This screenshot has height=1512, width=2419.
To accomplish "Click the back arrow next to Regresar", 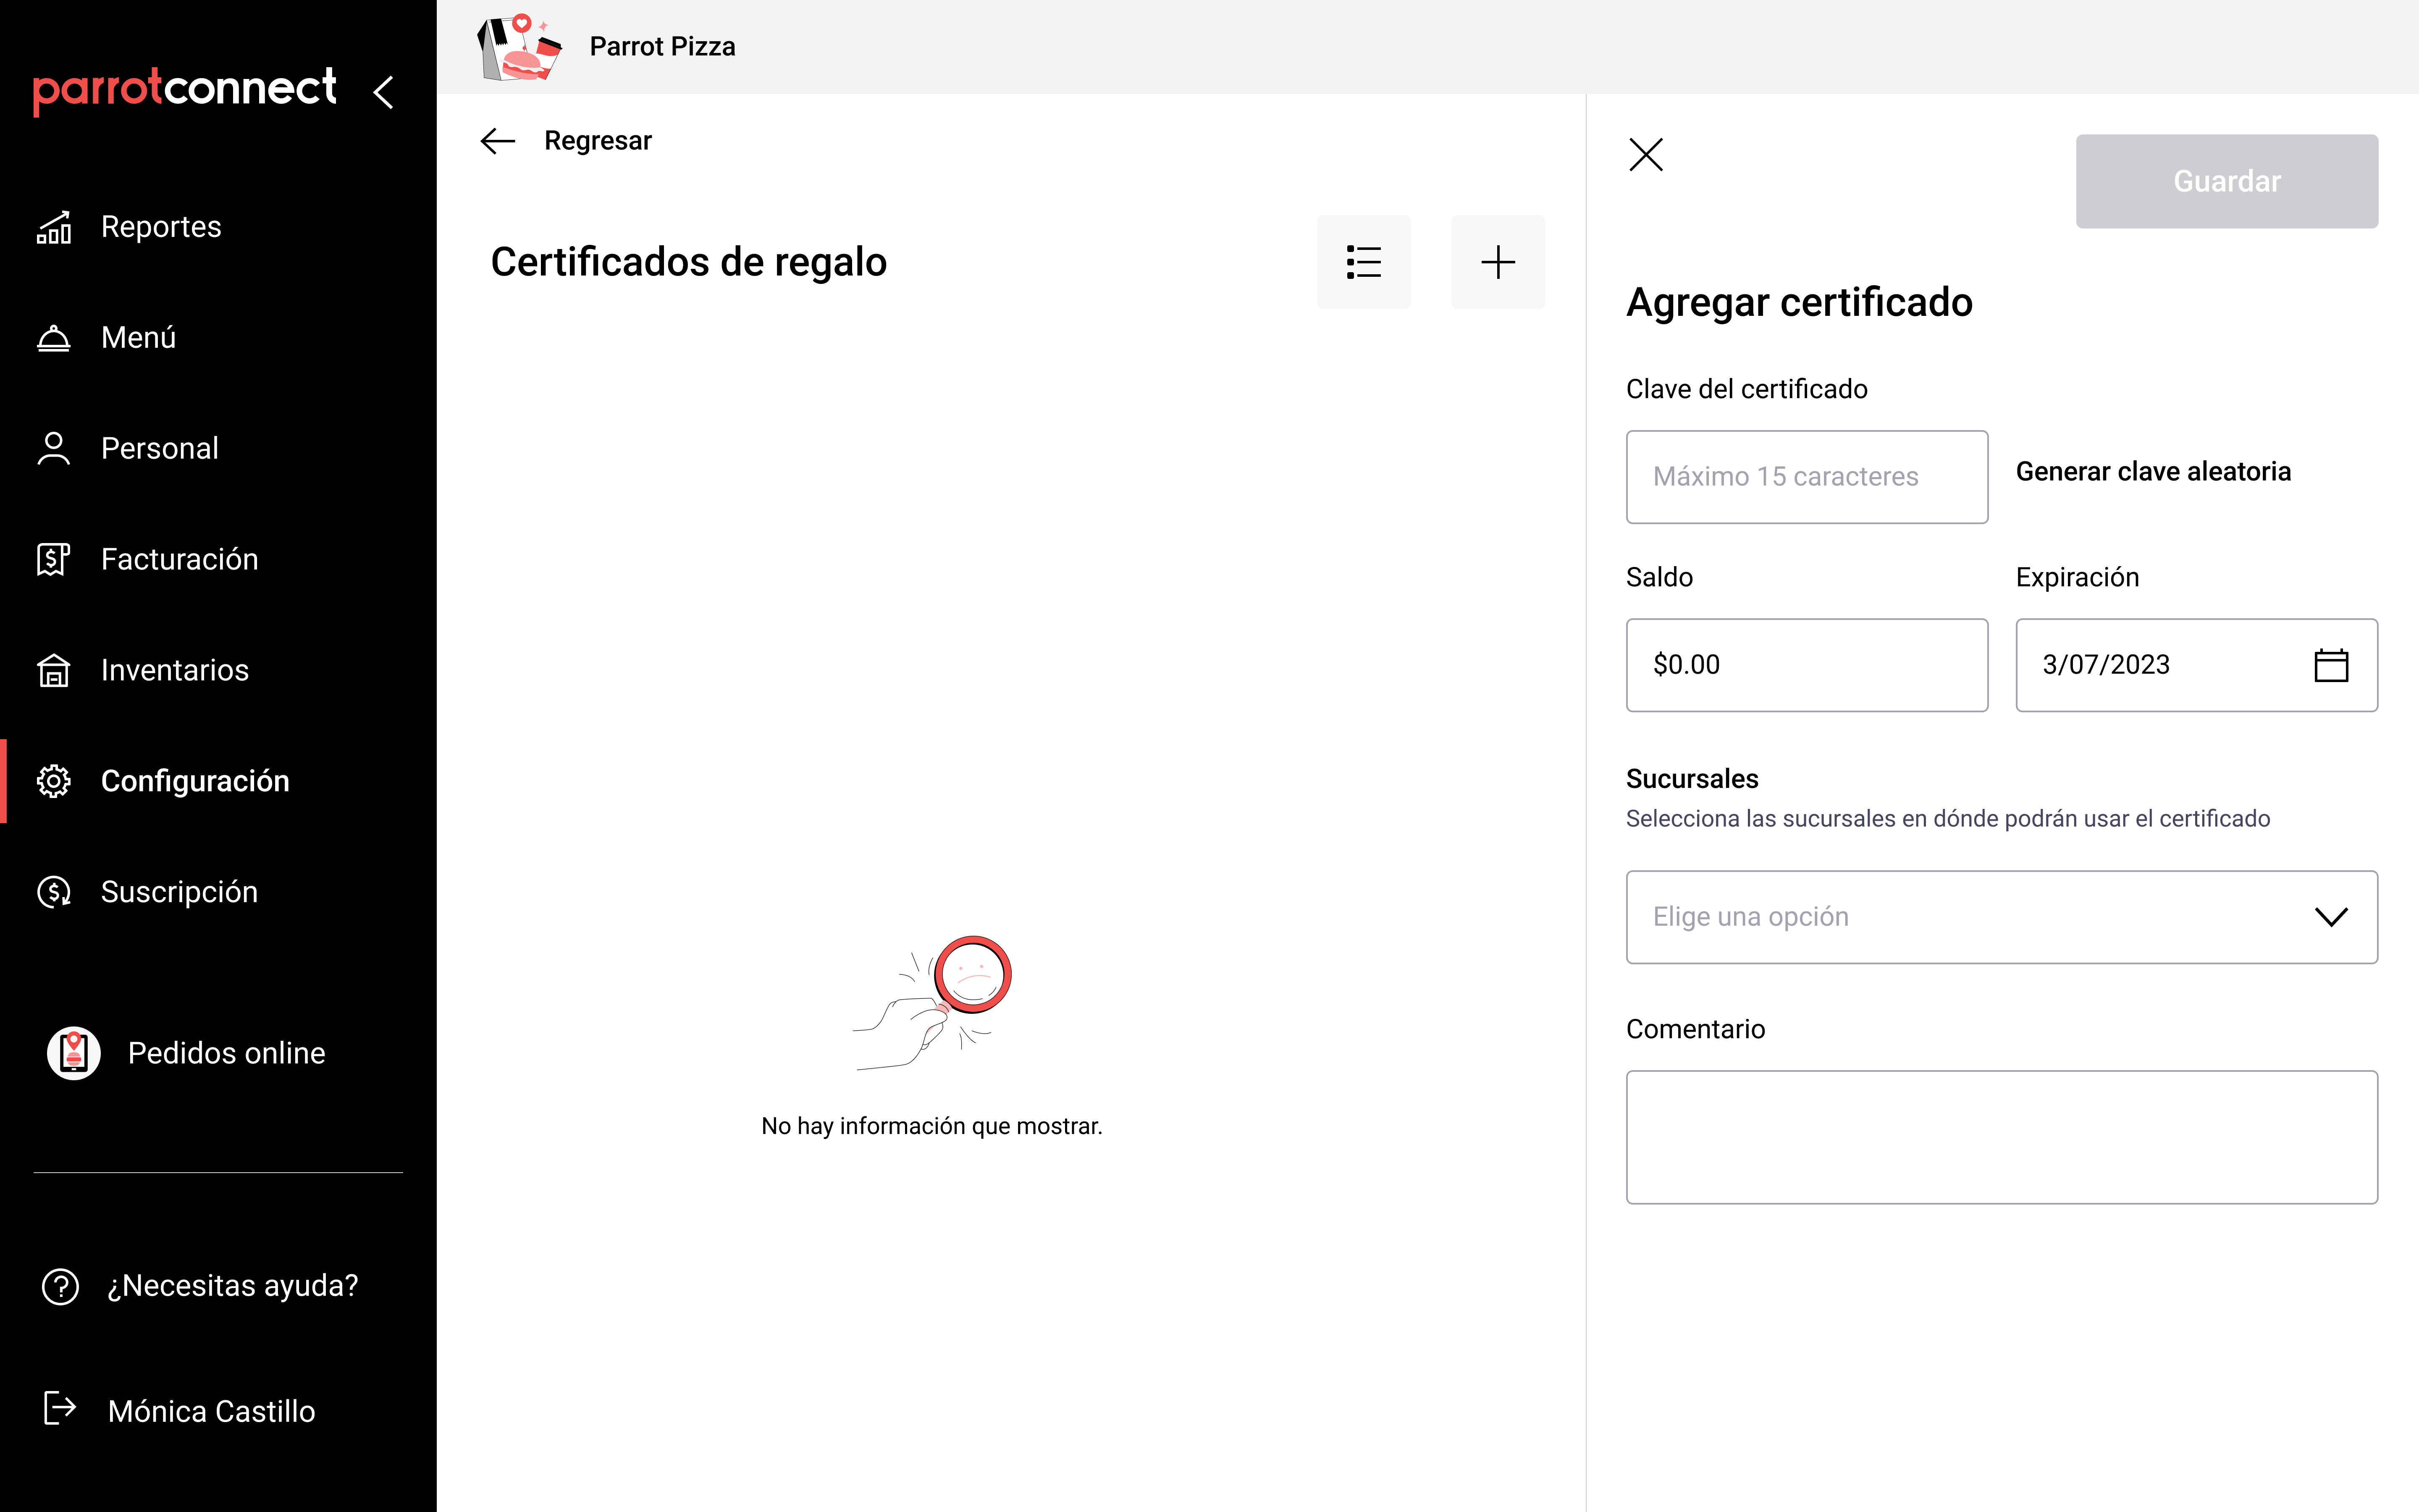I will 498,141.
